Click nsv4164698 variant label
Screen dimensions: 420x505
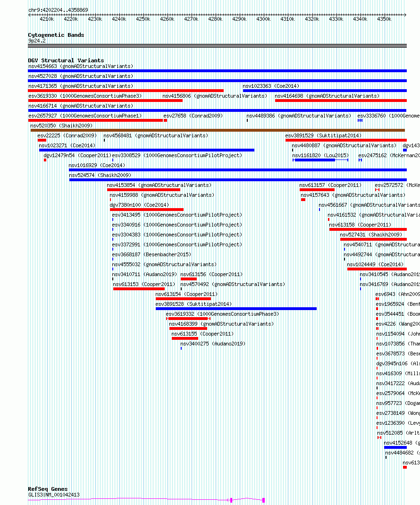(x=327, y=96)
